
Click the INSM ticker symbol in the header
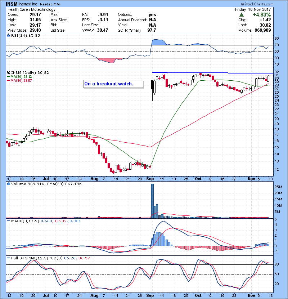(x=12, y=4)
